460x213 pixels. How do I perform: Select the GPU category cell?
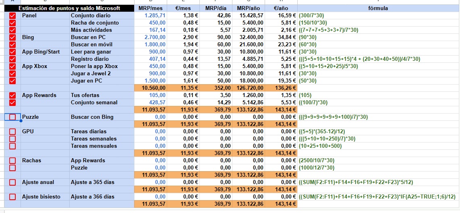point(45,131)
